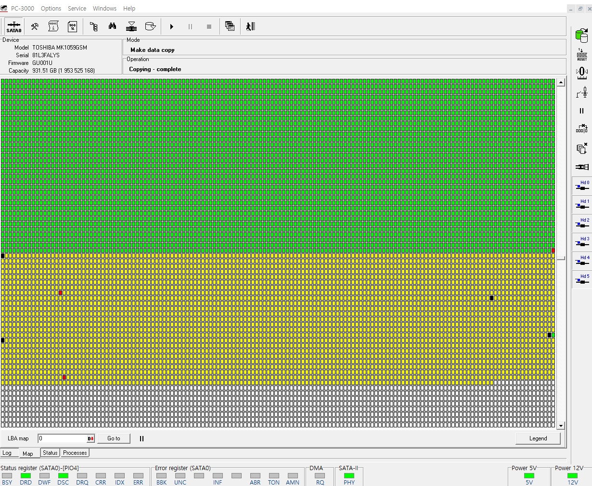Click the pause button in the toolbar
This screenshot has width=592, height=486.
(x=190, y=27)
